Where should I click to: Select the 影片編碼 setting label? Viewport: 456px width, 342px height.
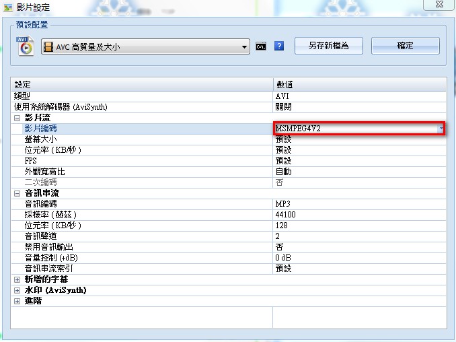(x=41, y=129)
